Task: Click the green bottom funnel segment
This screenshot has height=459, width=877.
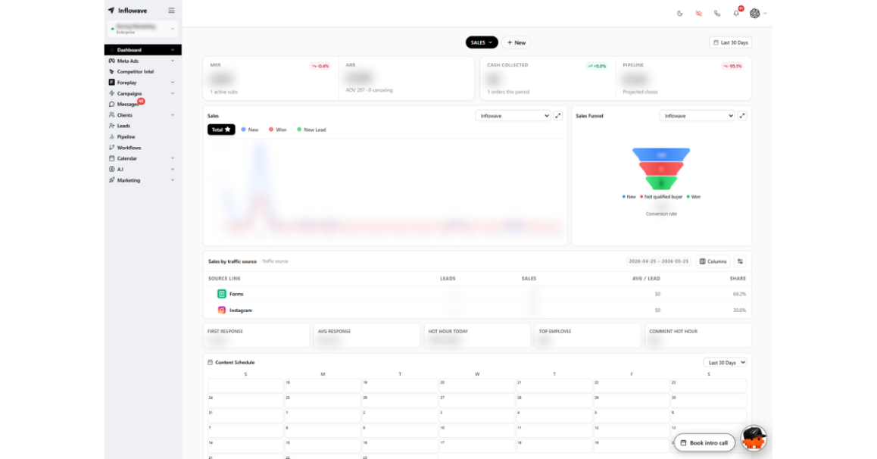Action: coord(661,183)
